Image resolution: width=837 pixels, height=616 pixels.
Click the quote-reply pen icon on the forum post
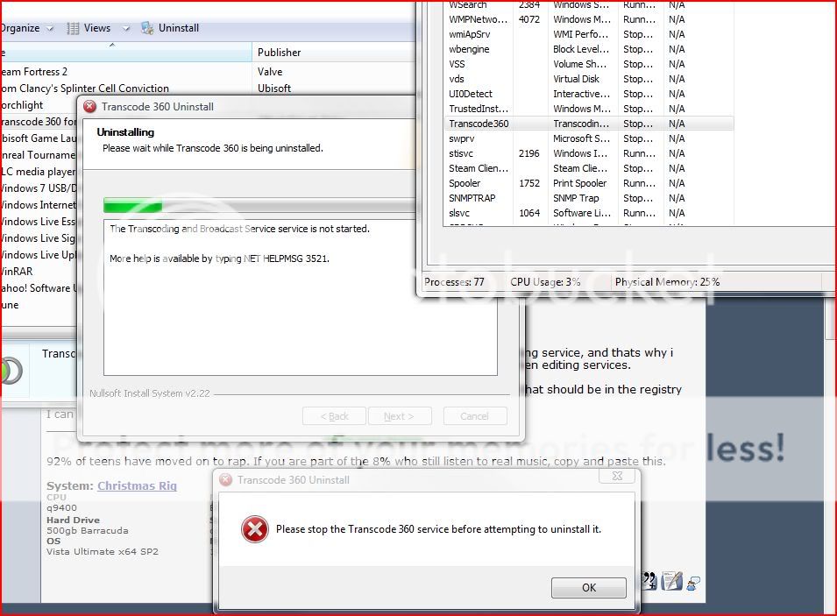(x=671, y=581)
